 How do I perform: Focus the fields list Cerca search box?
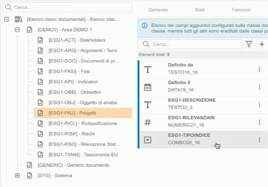click(190, 44)
